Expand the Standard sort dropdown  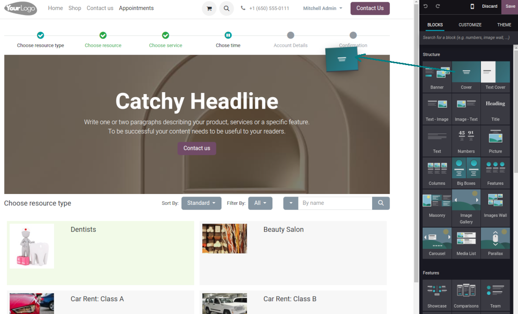(201, 203)
